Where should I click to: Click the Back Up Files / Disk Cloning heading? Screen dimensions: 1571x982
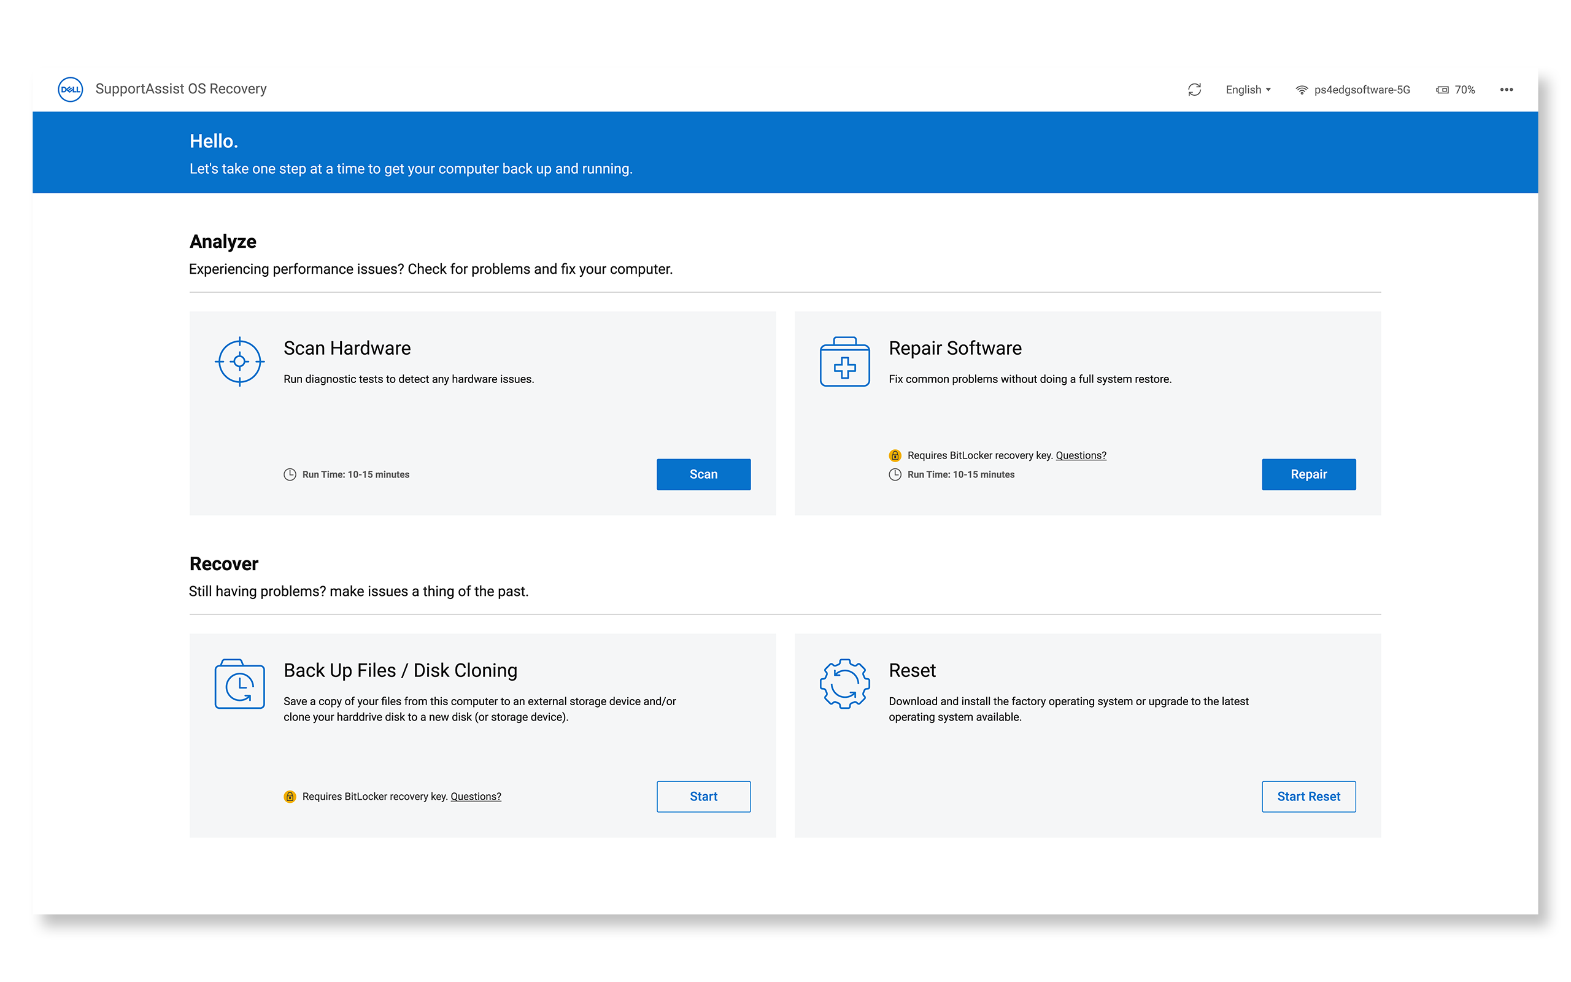coord(401,670)
